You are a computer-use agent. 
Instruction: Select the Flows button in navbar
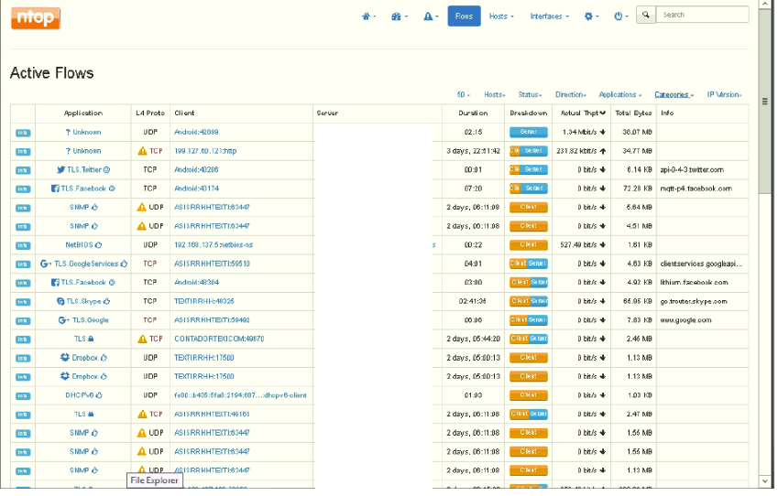pyautogui.click(x=464, y=16)
